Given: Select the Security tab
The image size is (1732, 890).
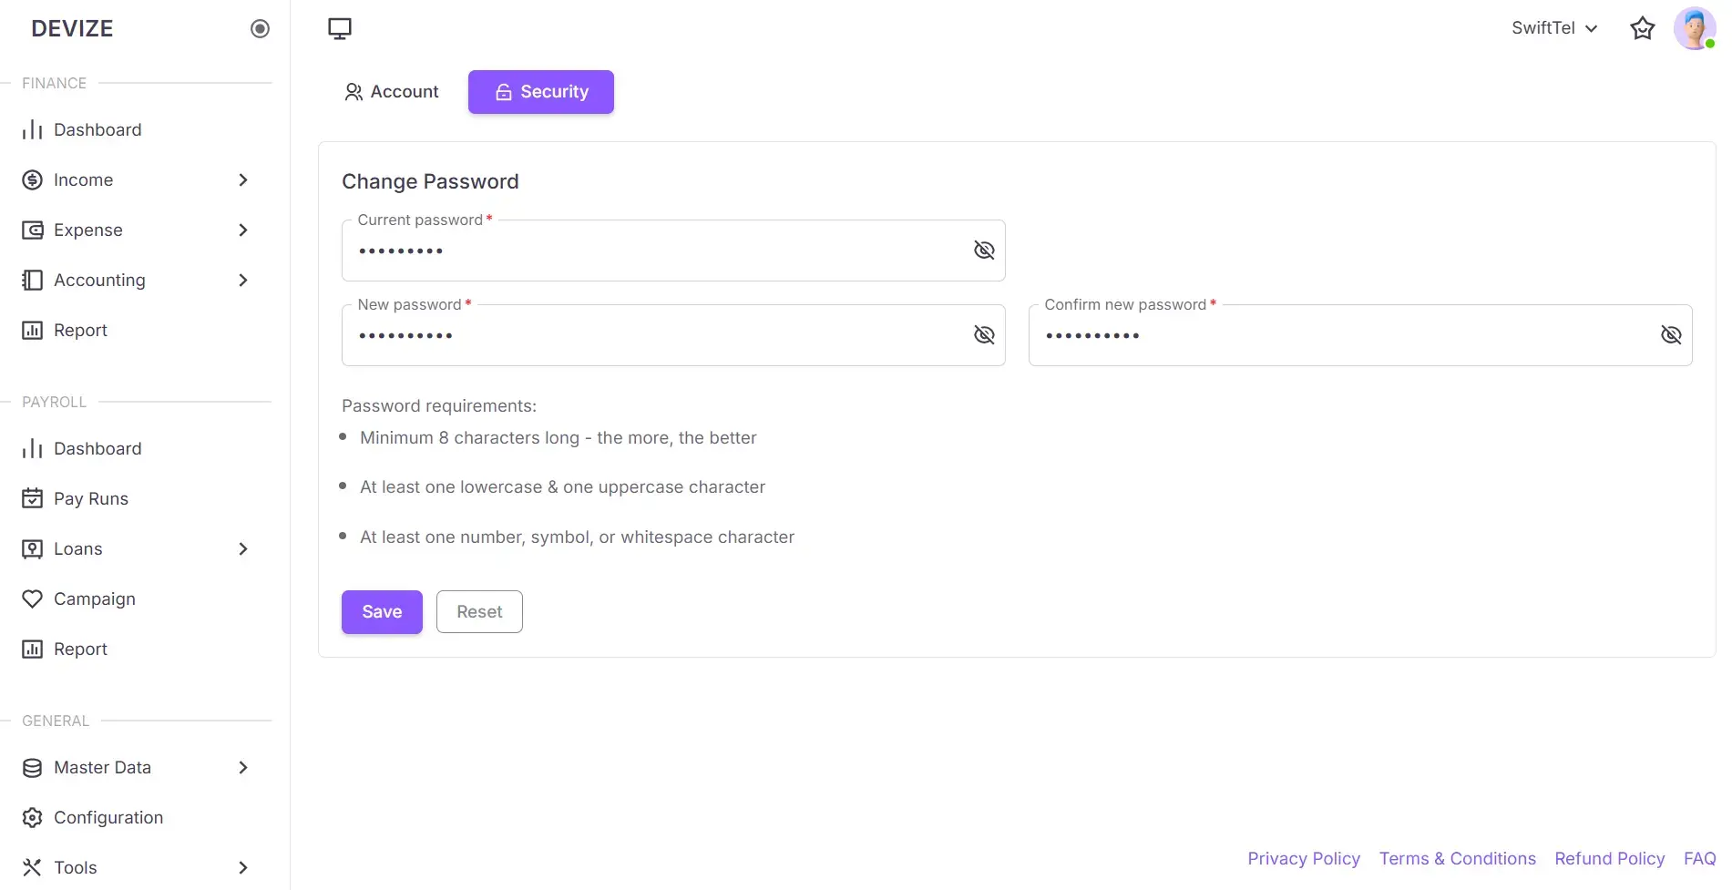Looking at the screenshot, I should (541, 92).
